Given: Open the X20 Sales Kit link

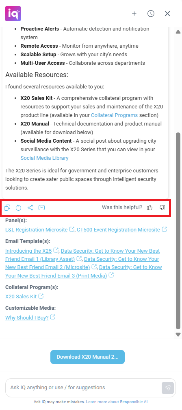Looking at the screenshot, I should coord(21,297).
